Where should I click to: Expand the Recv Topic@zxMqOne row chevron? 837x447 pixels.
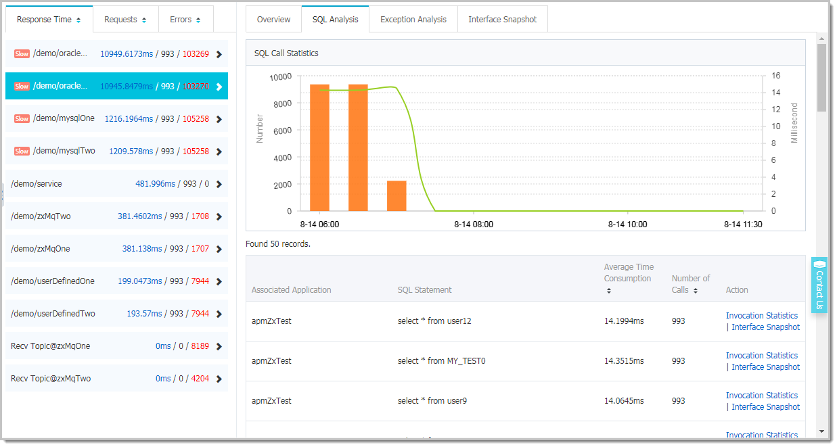[219, 346]
